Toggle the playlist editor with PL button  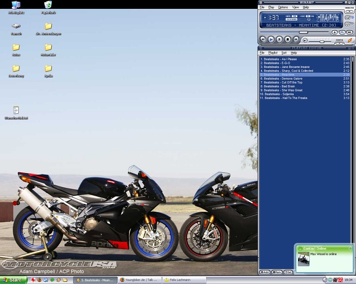[342, 32]
